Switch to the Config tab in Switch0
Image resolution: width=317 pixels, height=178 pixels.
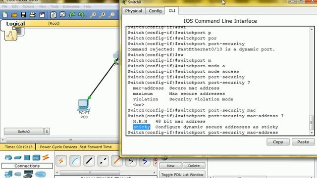(155, 11)
